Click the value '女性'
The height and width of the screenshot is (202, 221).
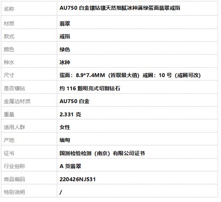pos(65,127)
